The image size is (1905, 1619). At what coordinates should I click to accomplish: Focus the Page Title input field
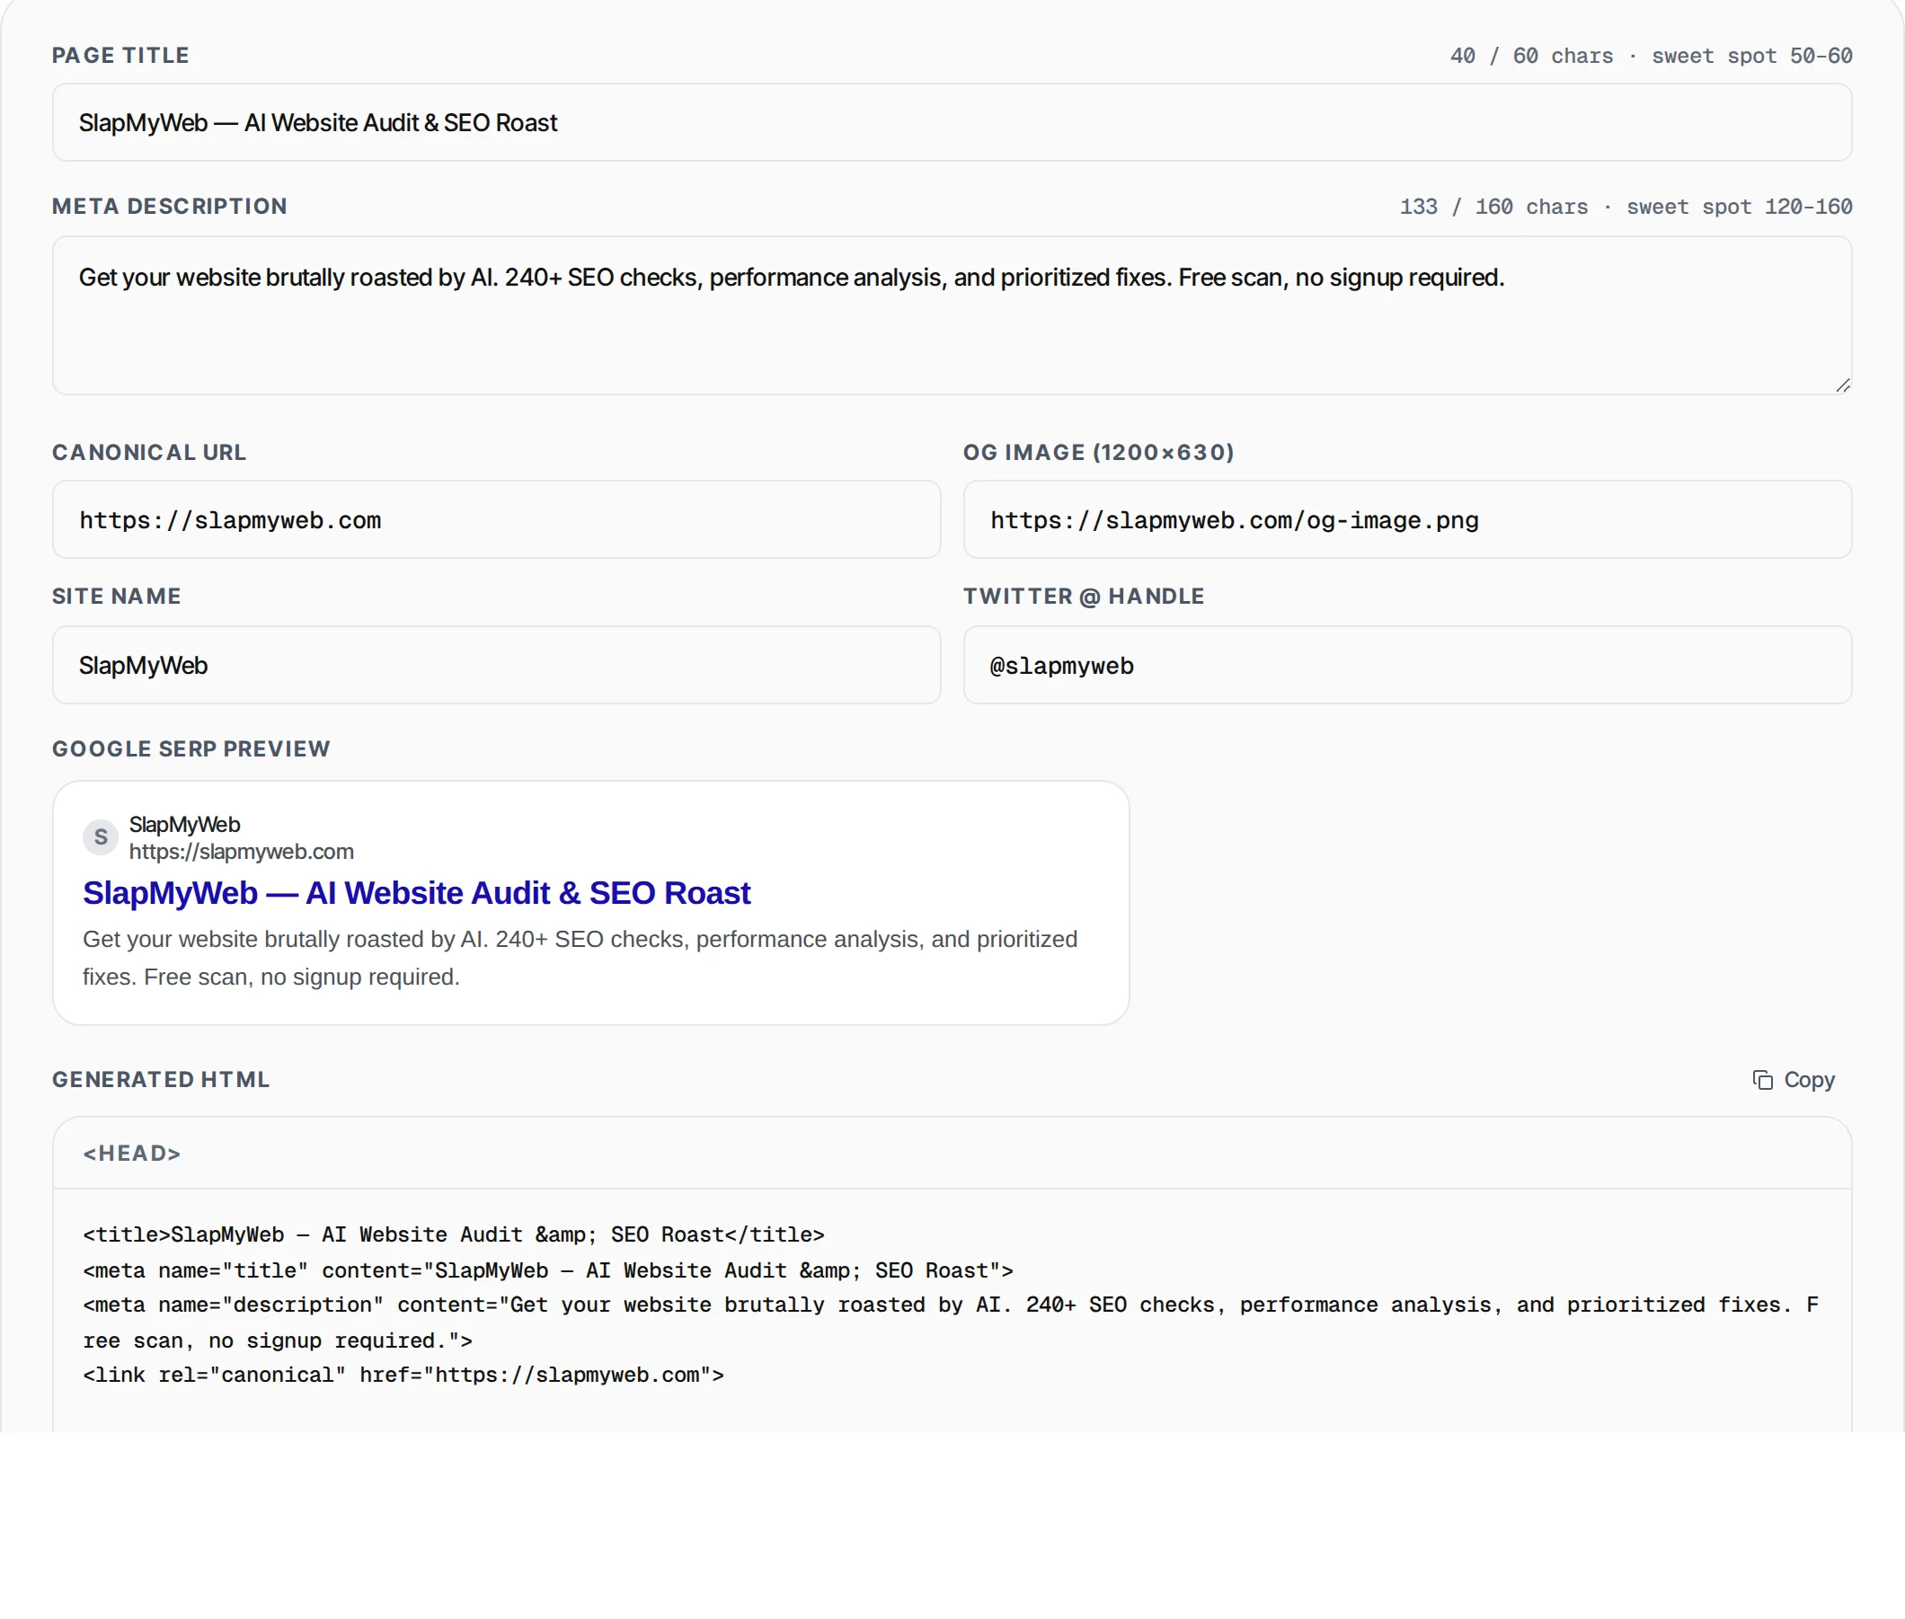[951, 122]
